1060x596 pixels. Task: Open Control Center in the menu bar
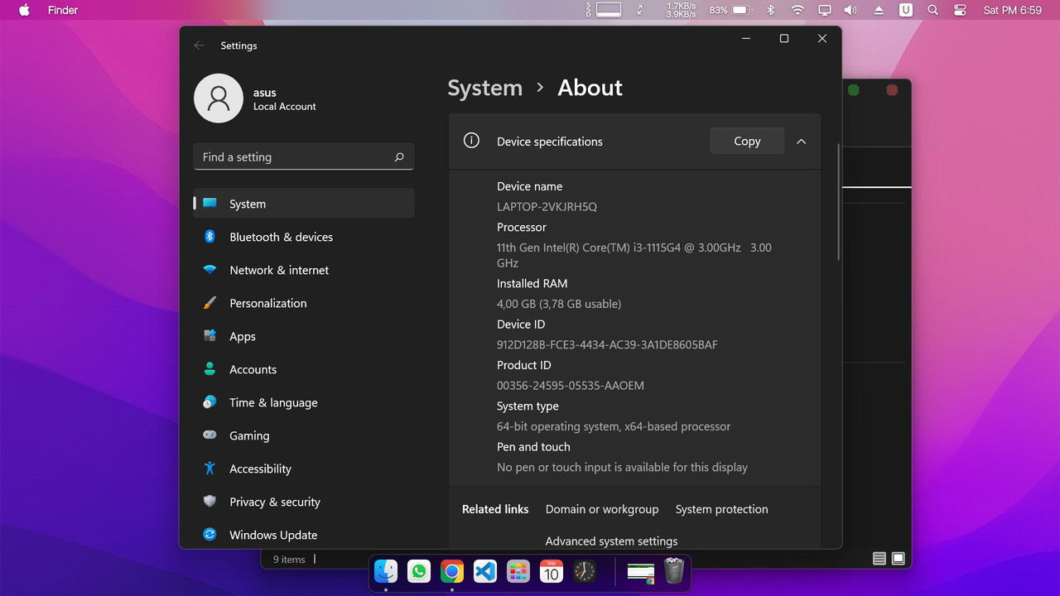point(960,10)
